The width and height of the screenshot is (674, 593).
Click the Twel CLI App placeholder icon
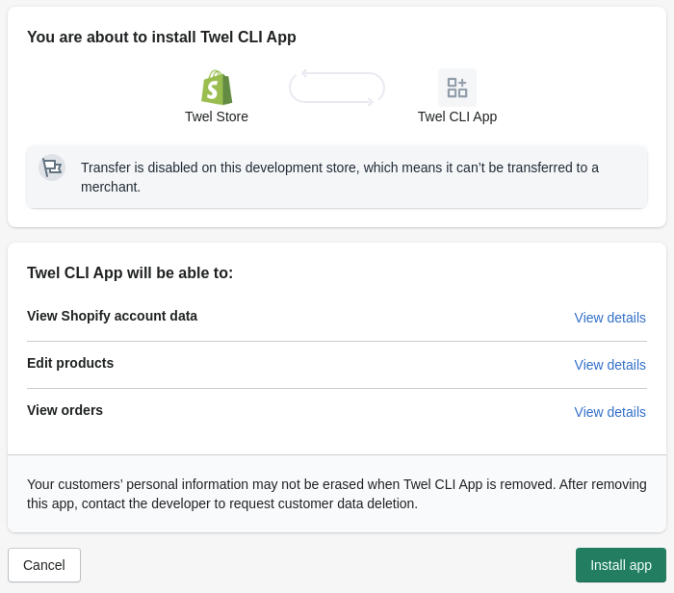(457, 88)
